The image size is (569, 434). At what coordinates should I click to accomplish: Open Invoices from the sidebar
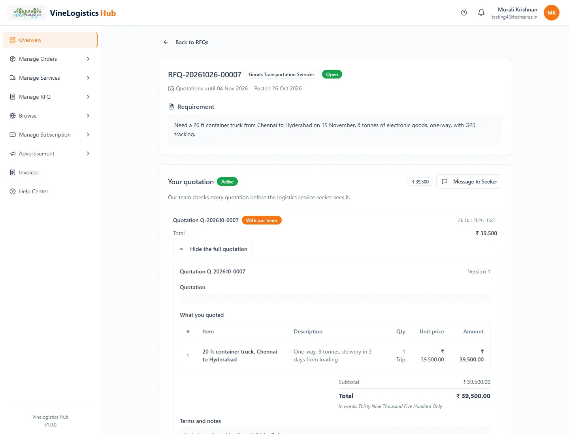50,172
